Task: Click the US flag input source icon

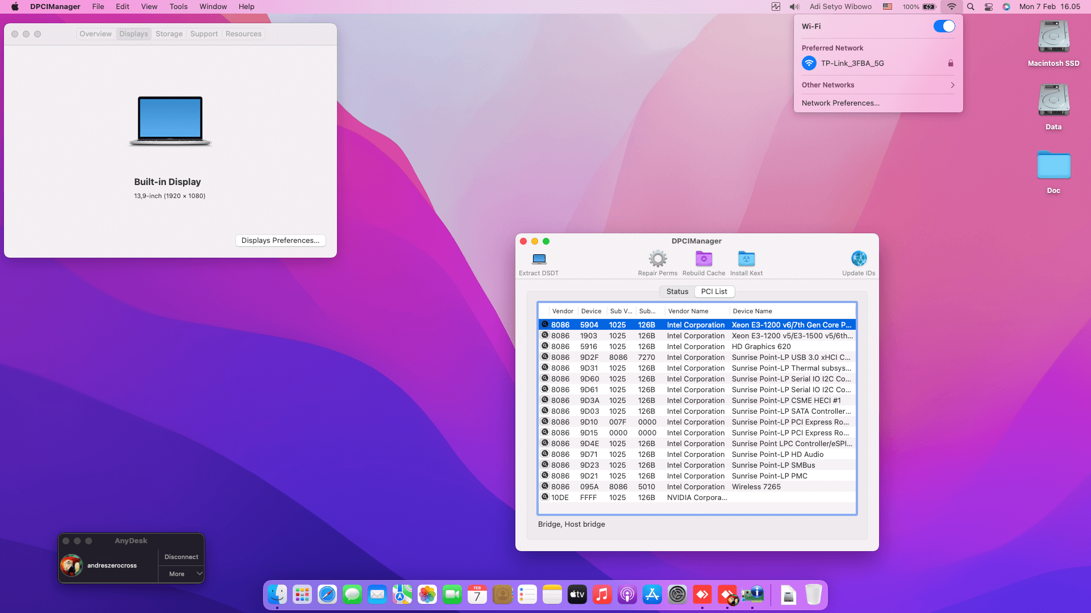Action: pos(887,7)
